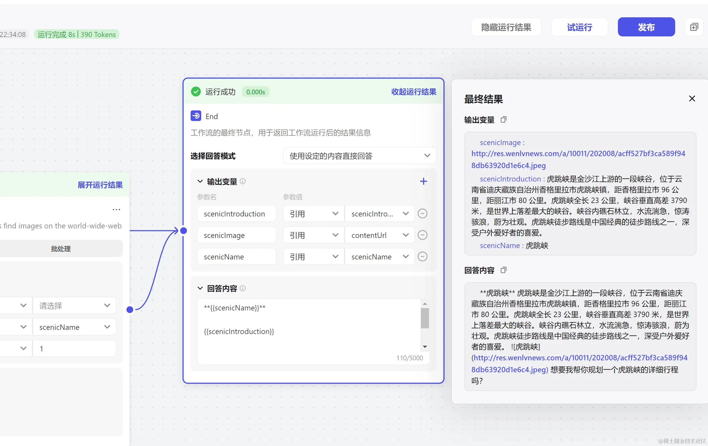Viewport: 708px width, 446px height.
Task: Click the 试运行 test run button
Action: coord(579,27)
